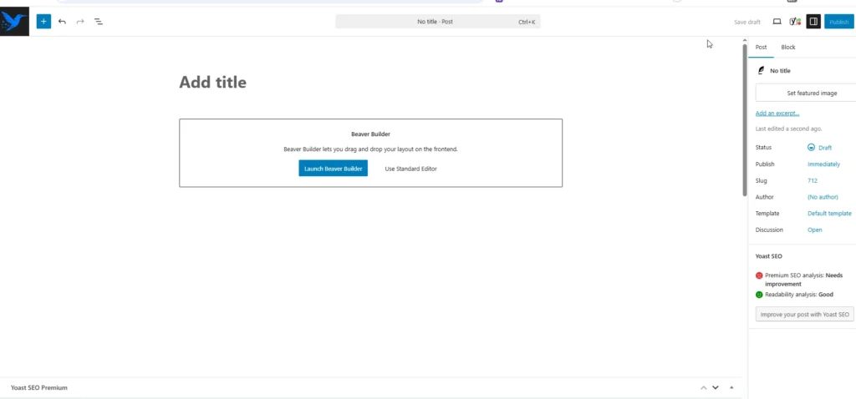Open the Yoast SEO toolbar icon
The height and width of the screenshot is (399, 856).
point(795,22)
